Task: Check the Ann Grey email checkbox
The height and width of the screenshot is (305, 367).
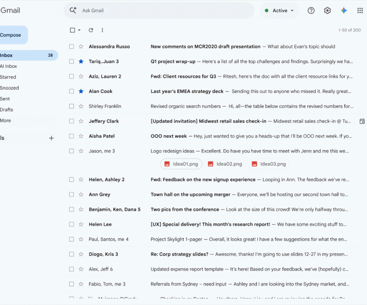Action: pos(71,194)
